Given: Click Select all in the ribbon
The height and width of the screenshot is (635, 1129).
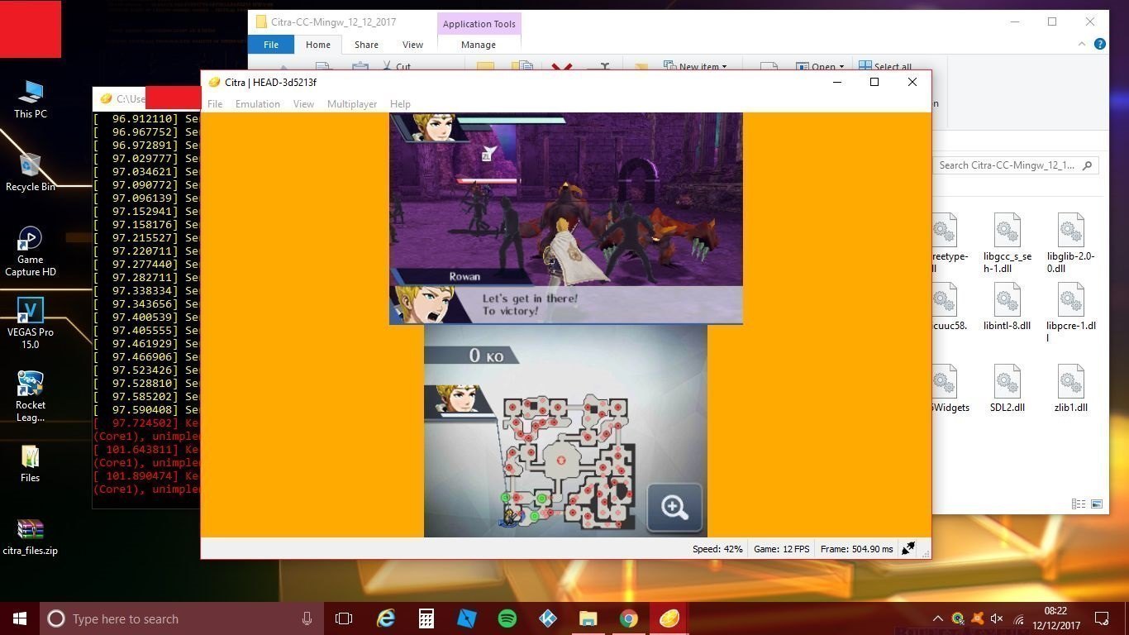Looking at the screenshot, I should coord(885,66).
